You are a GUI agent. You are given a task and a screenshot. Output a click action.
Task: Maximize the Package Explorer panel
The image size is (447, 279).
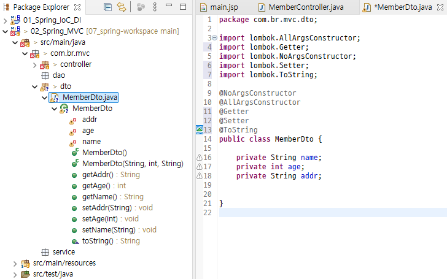183,7
